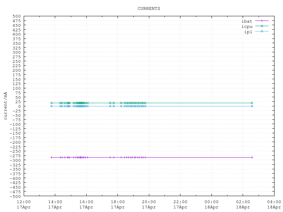Viewport: 283px width, 212px height.
Task: Click the 04:00 18Apr x-axis label
Action: click(274, 205)
